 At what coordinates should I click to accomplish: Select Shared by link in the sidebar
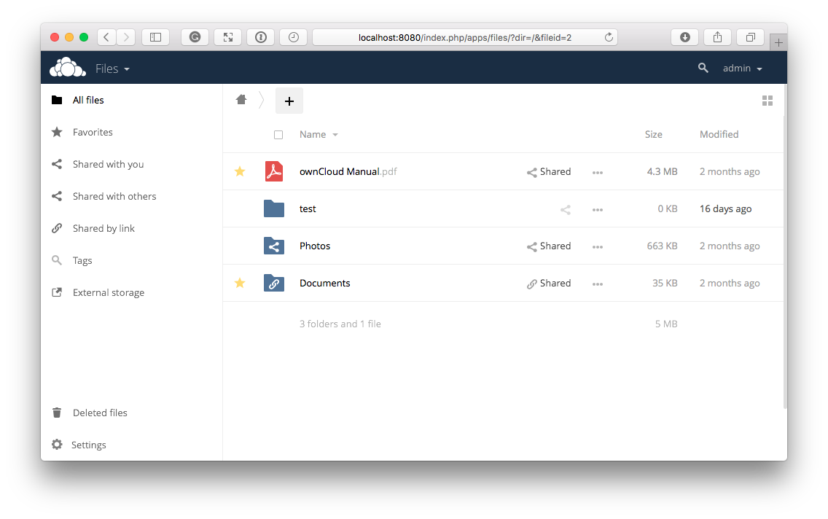pos(103,228)
